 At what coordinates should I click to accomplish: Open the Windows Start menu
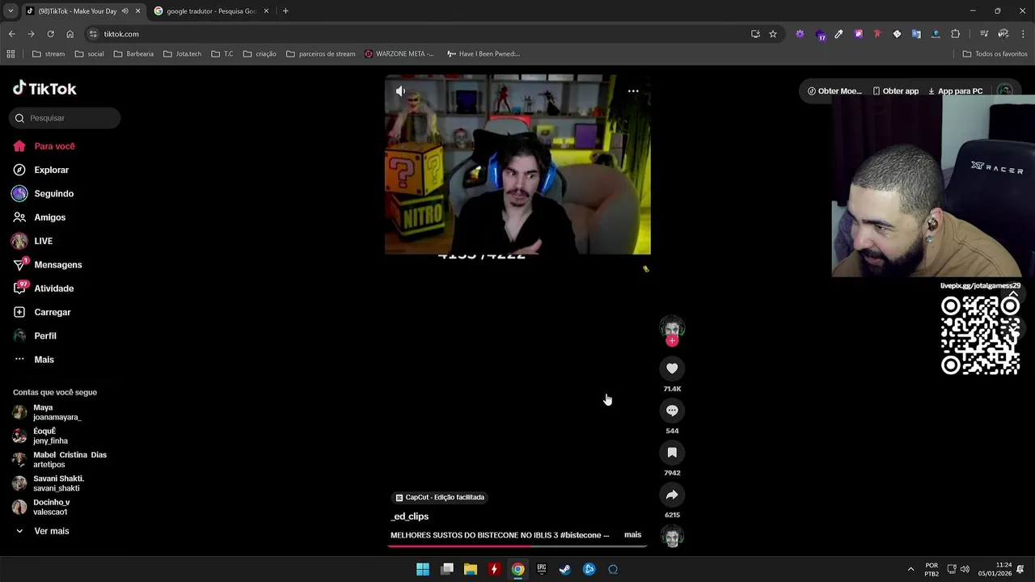(x=423, y=569)
